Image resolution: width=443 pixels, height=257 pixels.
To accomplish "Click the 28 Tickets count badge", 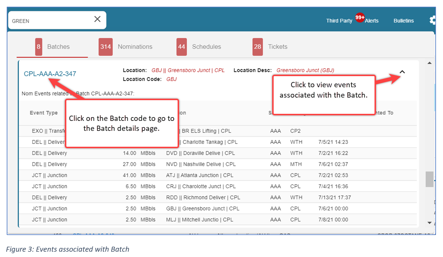I will pyautogui.click(x=257, y=47).
